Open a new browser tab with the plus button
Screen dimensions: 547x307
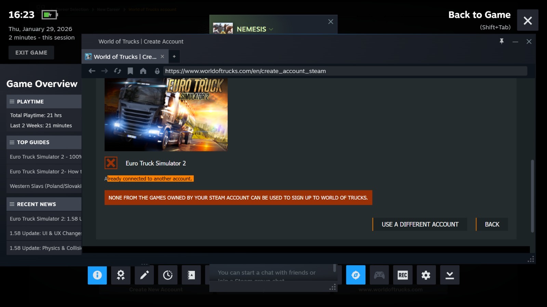(174, 57)
